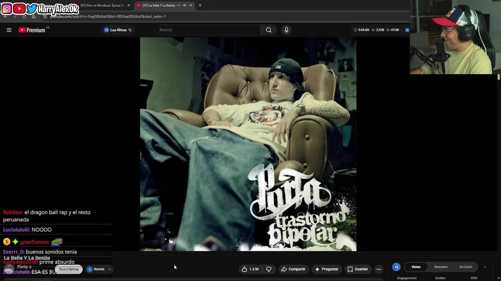Go to YouTube Premium home logo
The width and height of the screenshot is (501, 281).
click(x=32, y=30)
